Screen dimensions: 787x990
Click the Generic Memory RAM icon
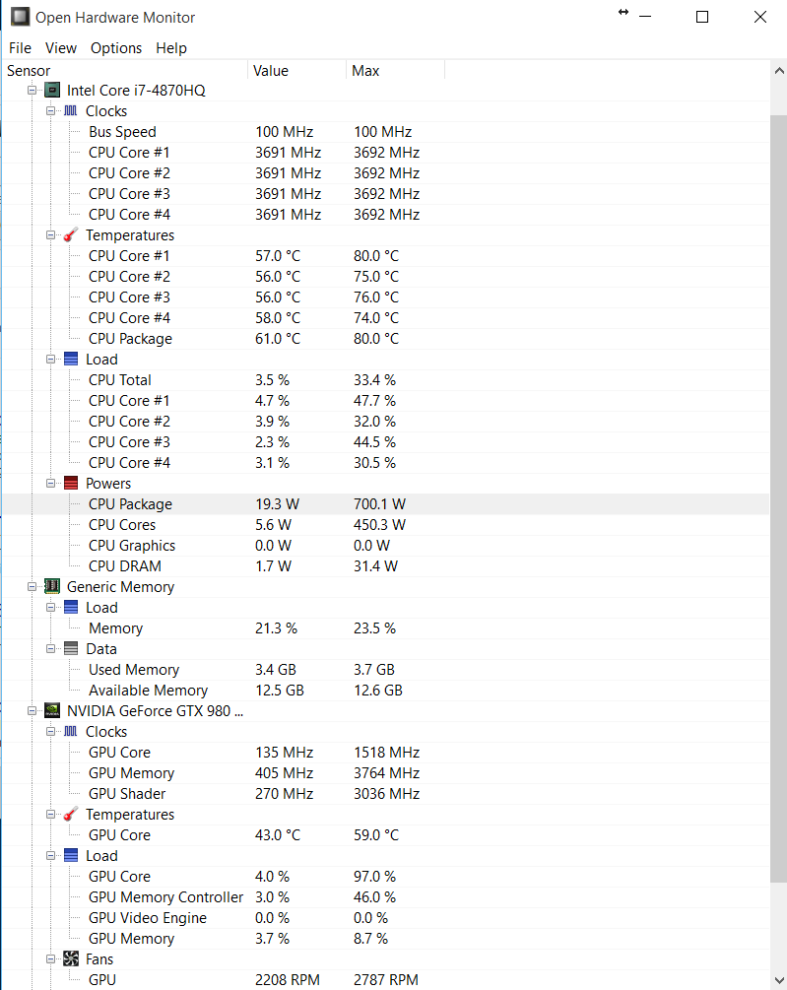51,586
